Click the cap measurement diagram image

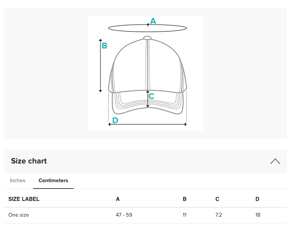click(x=146, y=73)
